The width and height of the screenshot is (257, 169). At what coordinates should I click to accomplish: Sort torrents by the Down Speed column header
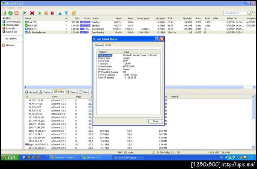click(143, 18)
